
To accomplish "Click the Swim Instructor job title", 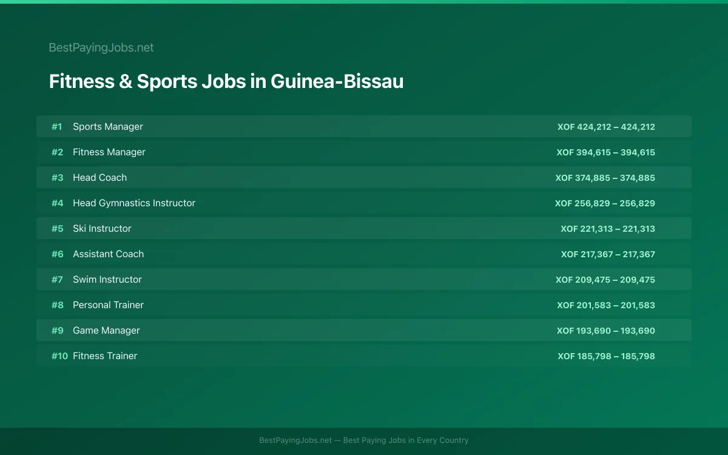I will click(107, 280).
